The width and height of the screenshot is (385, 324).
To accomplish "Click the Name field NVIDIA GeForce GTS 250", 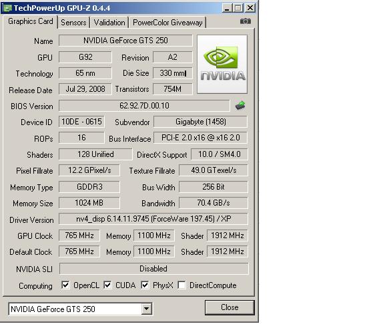I will [125, 41].
